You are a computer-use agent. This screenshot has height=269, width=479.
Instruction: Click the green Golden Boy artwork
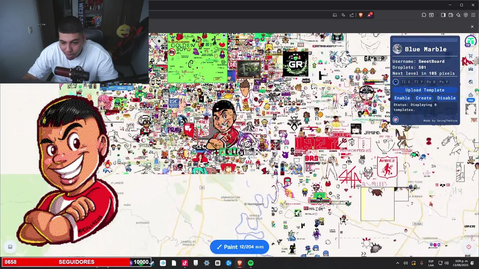click(x=197, y=58)
